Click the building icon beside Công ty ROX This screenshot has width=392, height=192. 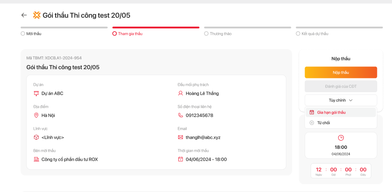pyautogui.click(x=36, y=159)
